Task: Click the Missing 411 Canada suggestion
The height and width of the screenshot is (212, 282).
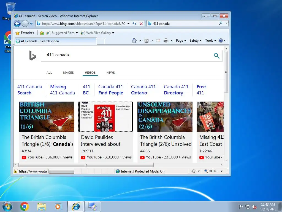Action: pos(63,90)
